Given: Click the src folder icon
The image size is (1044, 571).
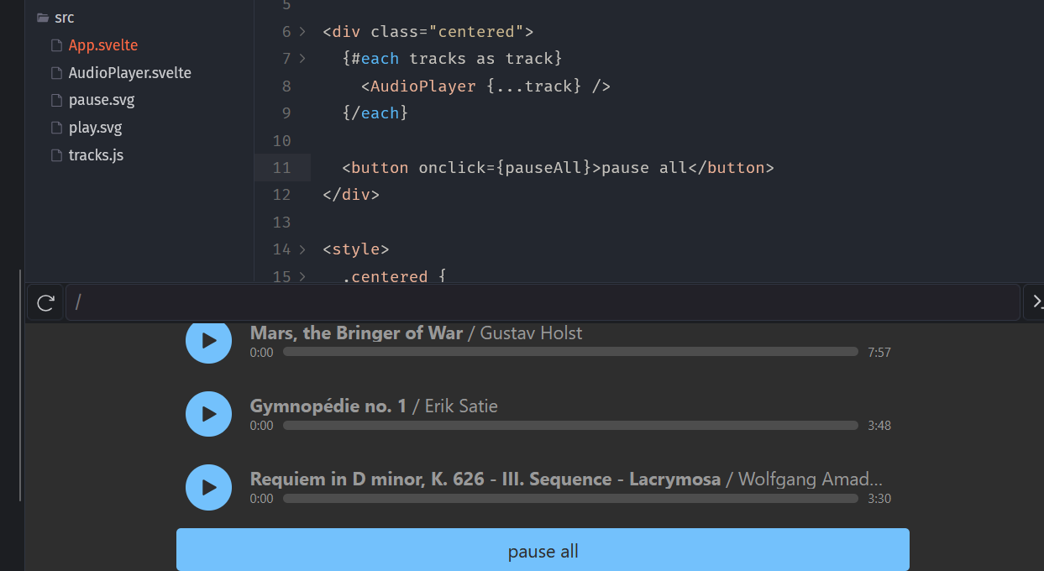Looking at the screenshot, I should (x=43, y=18).
